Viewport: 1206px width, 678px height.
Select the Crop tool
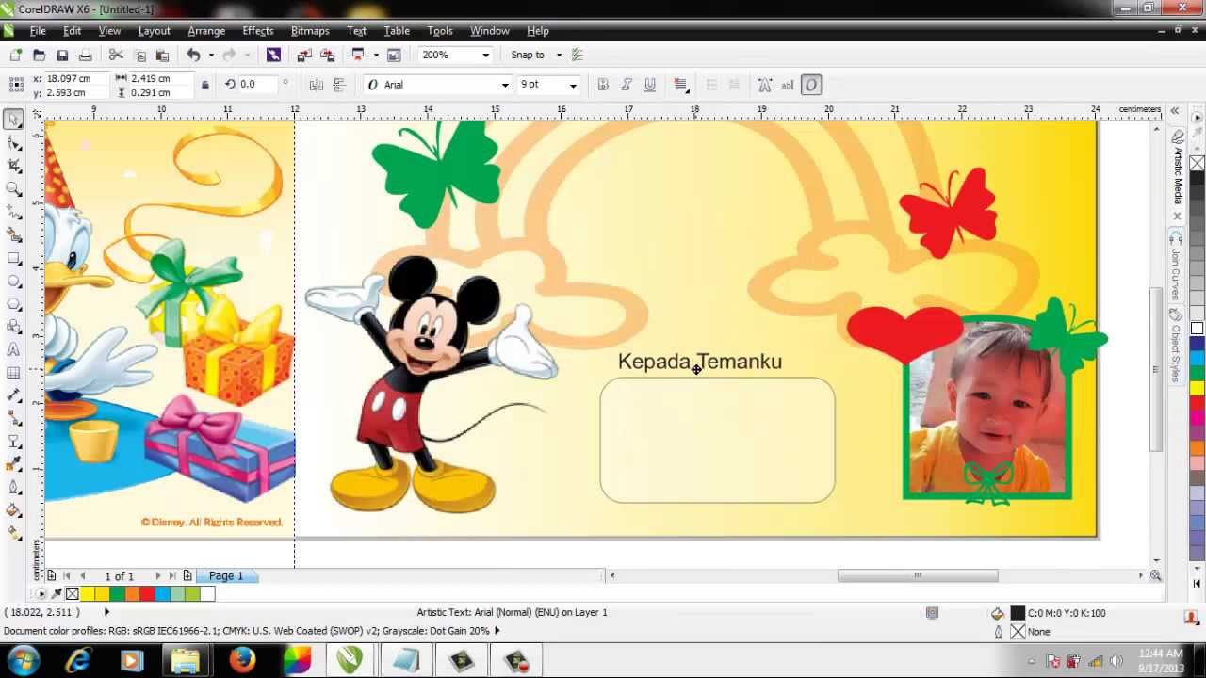point(13,166)
